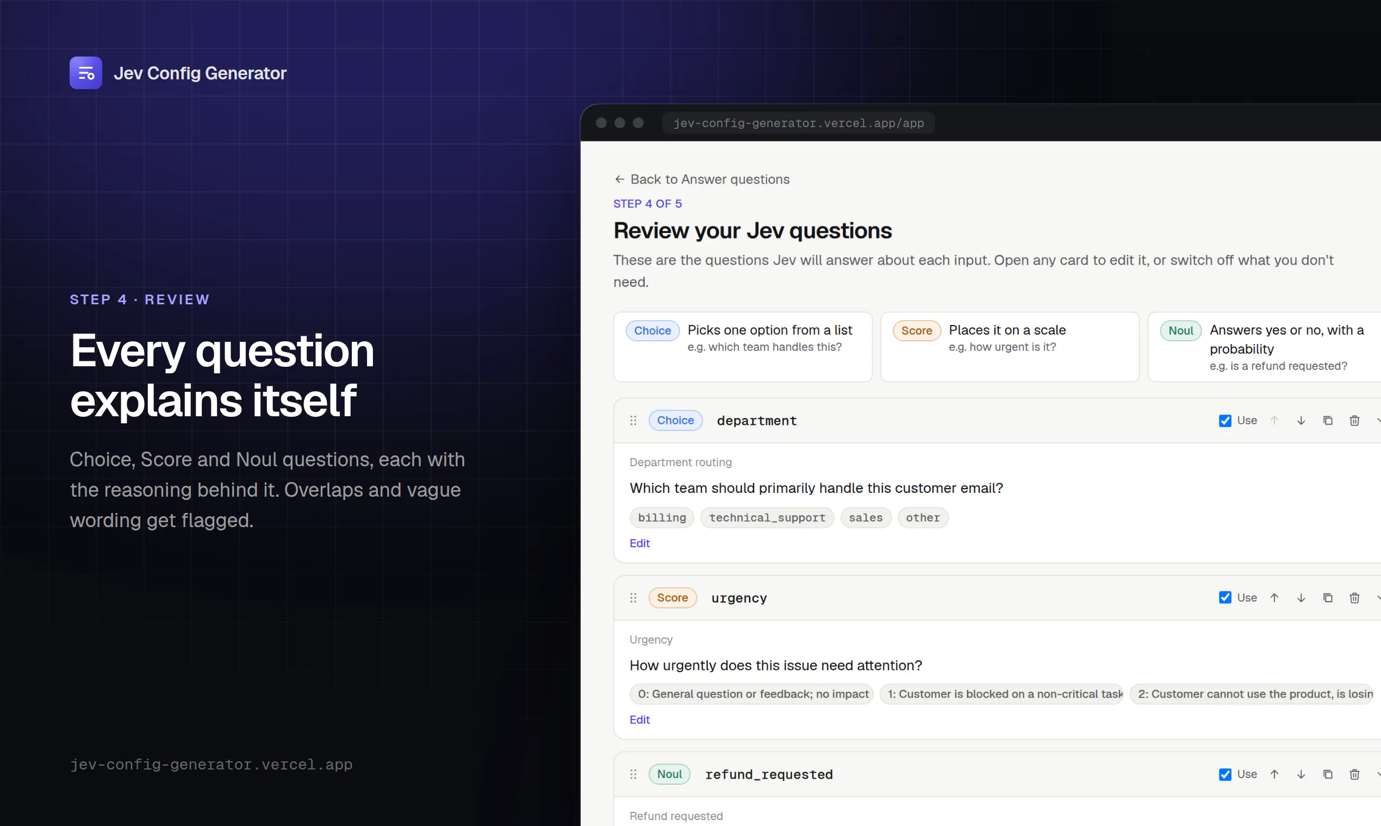Select the technical_support option chip

click(767, 518)
